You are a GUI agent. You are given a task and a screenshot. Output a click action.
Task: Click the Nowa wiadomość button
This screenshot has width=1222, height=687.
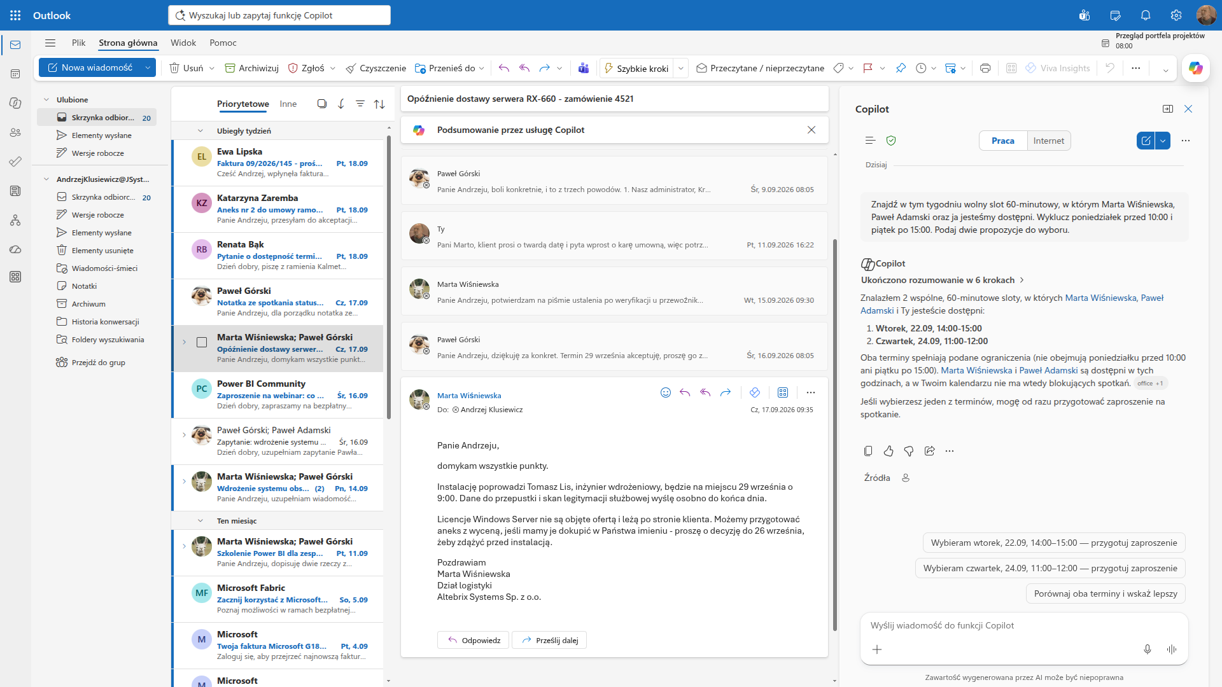(90, 67)
